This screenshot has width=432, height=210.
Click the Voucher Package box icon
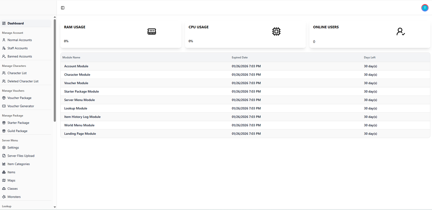pyautogui.click(x=4, y=98)
